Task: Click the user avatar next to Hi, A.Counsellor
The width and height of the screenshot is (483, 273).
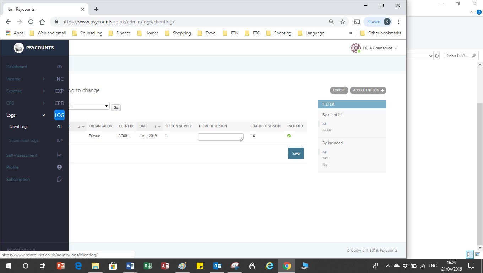Action: pos(356,48)
